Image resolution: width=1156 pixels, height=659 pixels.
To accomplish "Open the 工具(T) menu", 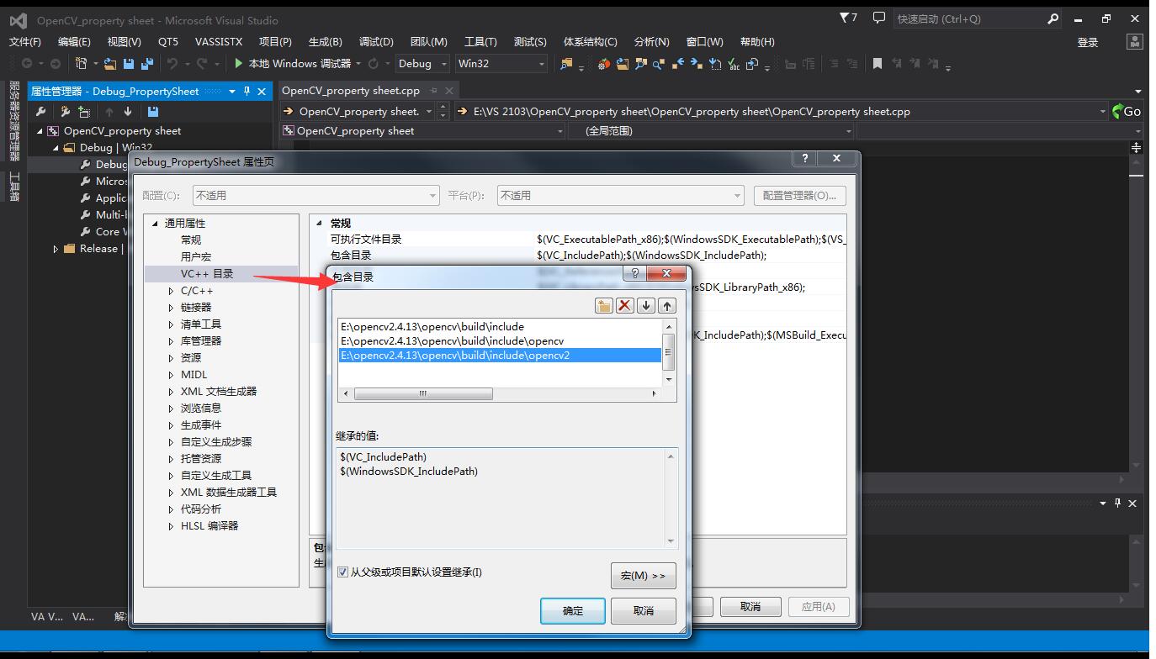I will pos(480,41).
